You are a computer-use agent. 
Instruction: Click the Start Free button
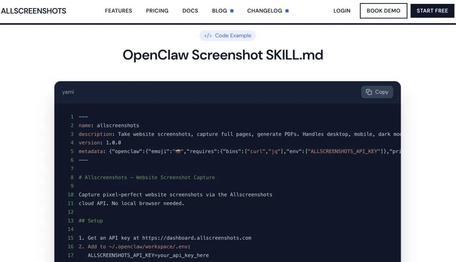point(432,11)
